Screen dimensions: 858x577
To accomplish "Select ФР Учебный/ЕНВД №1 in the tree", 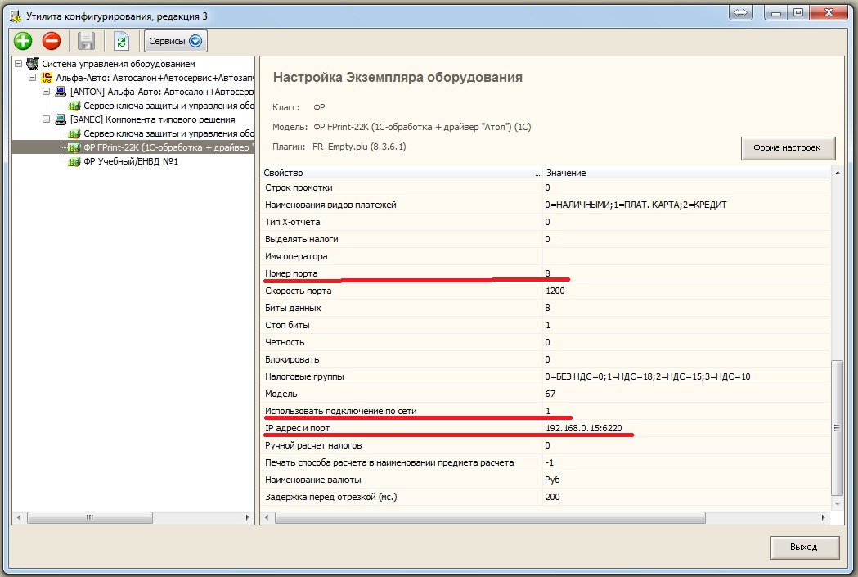I will (x=131, y=161).
